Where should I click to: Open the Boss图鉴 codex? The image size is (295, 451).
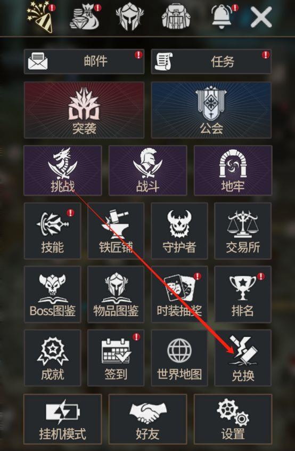(53, 294)
